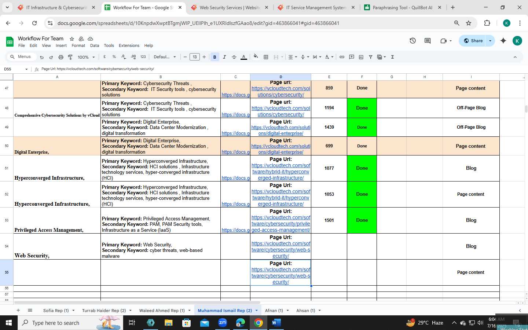Screen dimensions: 528x330
Task: Open Zoom app in taskbar
Action: tap(223, 323)
